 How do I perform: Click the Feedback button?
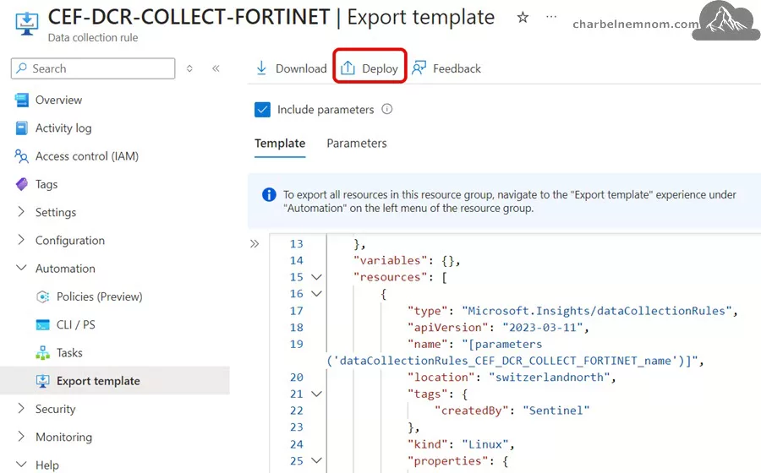tap(446, 68)
